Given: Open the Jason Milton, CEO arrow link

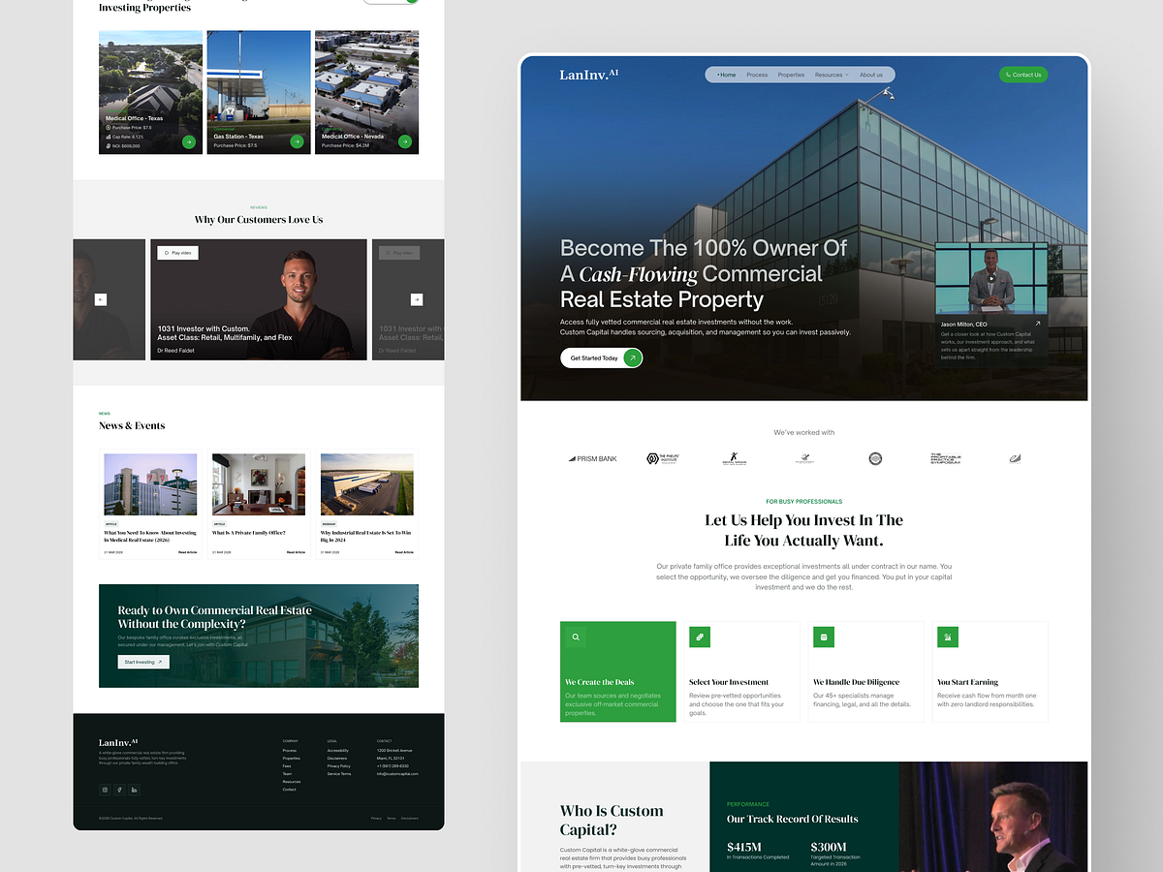Looking at the screenshot, I should [1038, 324].
